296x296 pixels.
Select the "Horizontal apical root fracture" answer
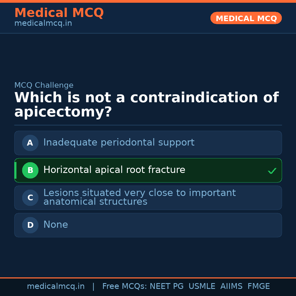[114, 170]
